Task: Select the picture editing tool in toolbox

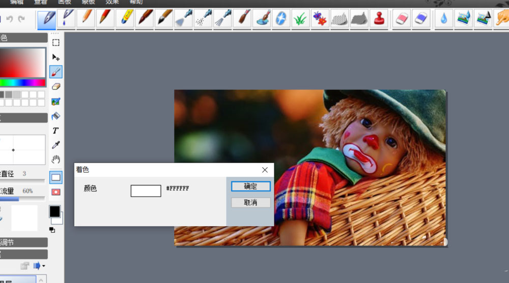Action: [56, 102]
